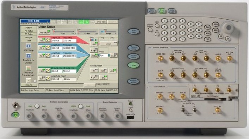Open the ED Setup menu item

coord(29,34)
